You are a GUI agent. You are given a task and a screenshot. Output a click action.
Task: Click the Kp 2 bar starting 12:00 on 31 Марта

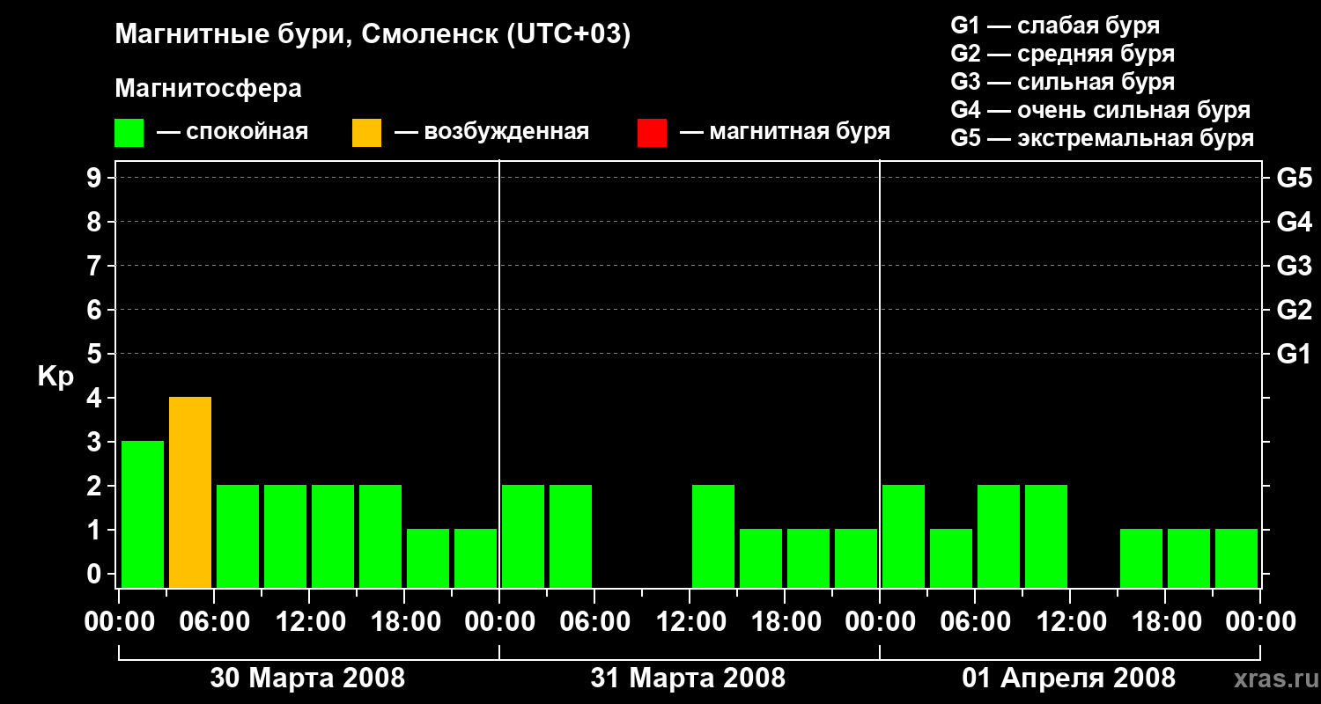(x=713, y=536)
